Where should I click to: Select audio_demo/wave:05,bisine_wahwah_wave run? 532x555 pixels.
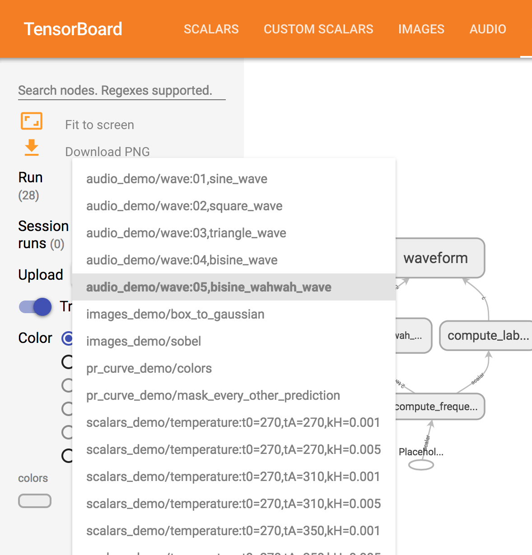(234, 287)
